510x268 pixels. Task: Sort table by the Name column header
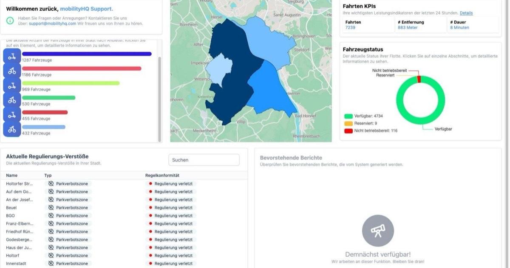click(x=12, y=175)
